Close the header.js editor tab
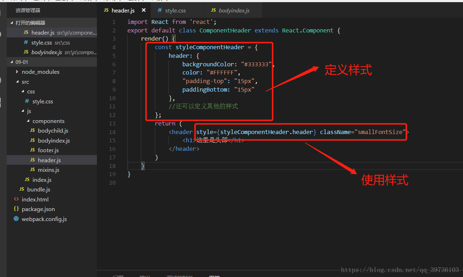 tap(144, 10)
